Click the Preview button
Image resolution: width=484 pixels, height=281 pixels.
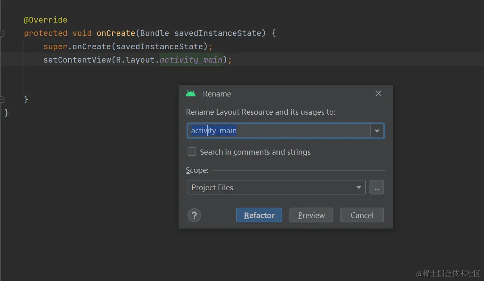tap(311, 215)
